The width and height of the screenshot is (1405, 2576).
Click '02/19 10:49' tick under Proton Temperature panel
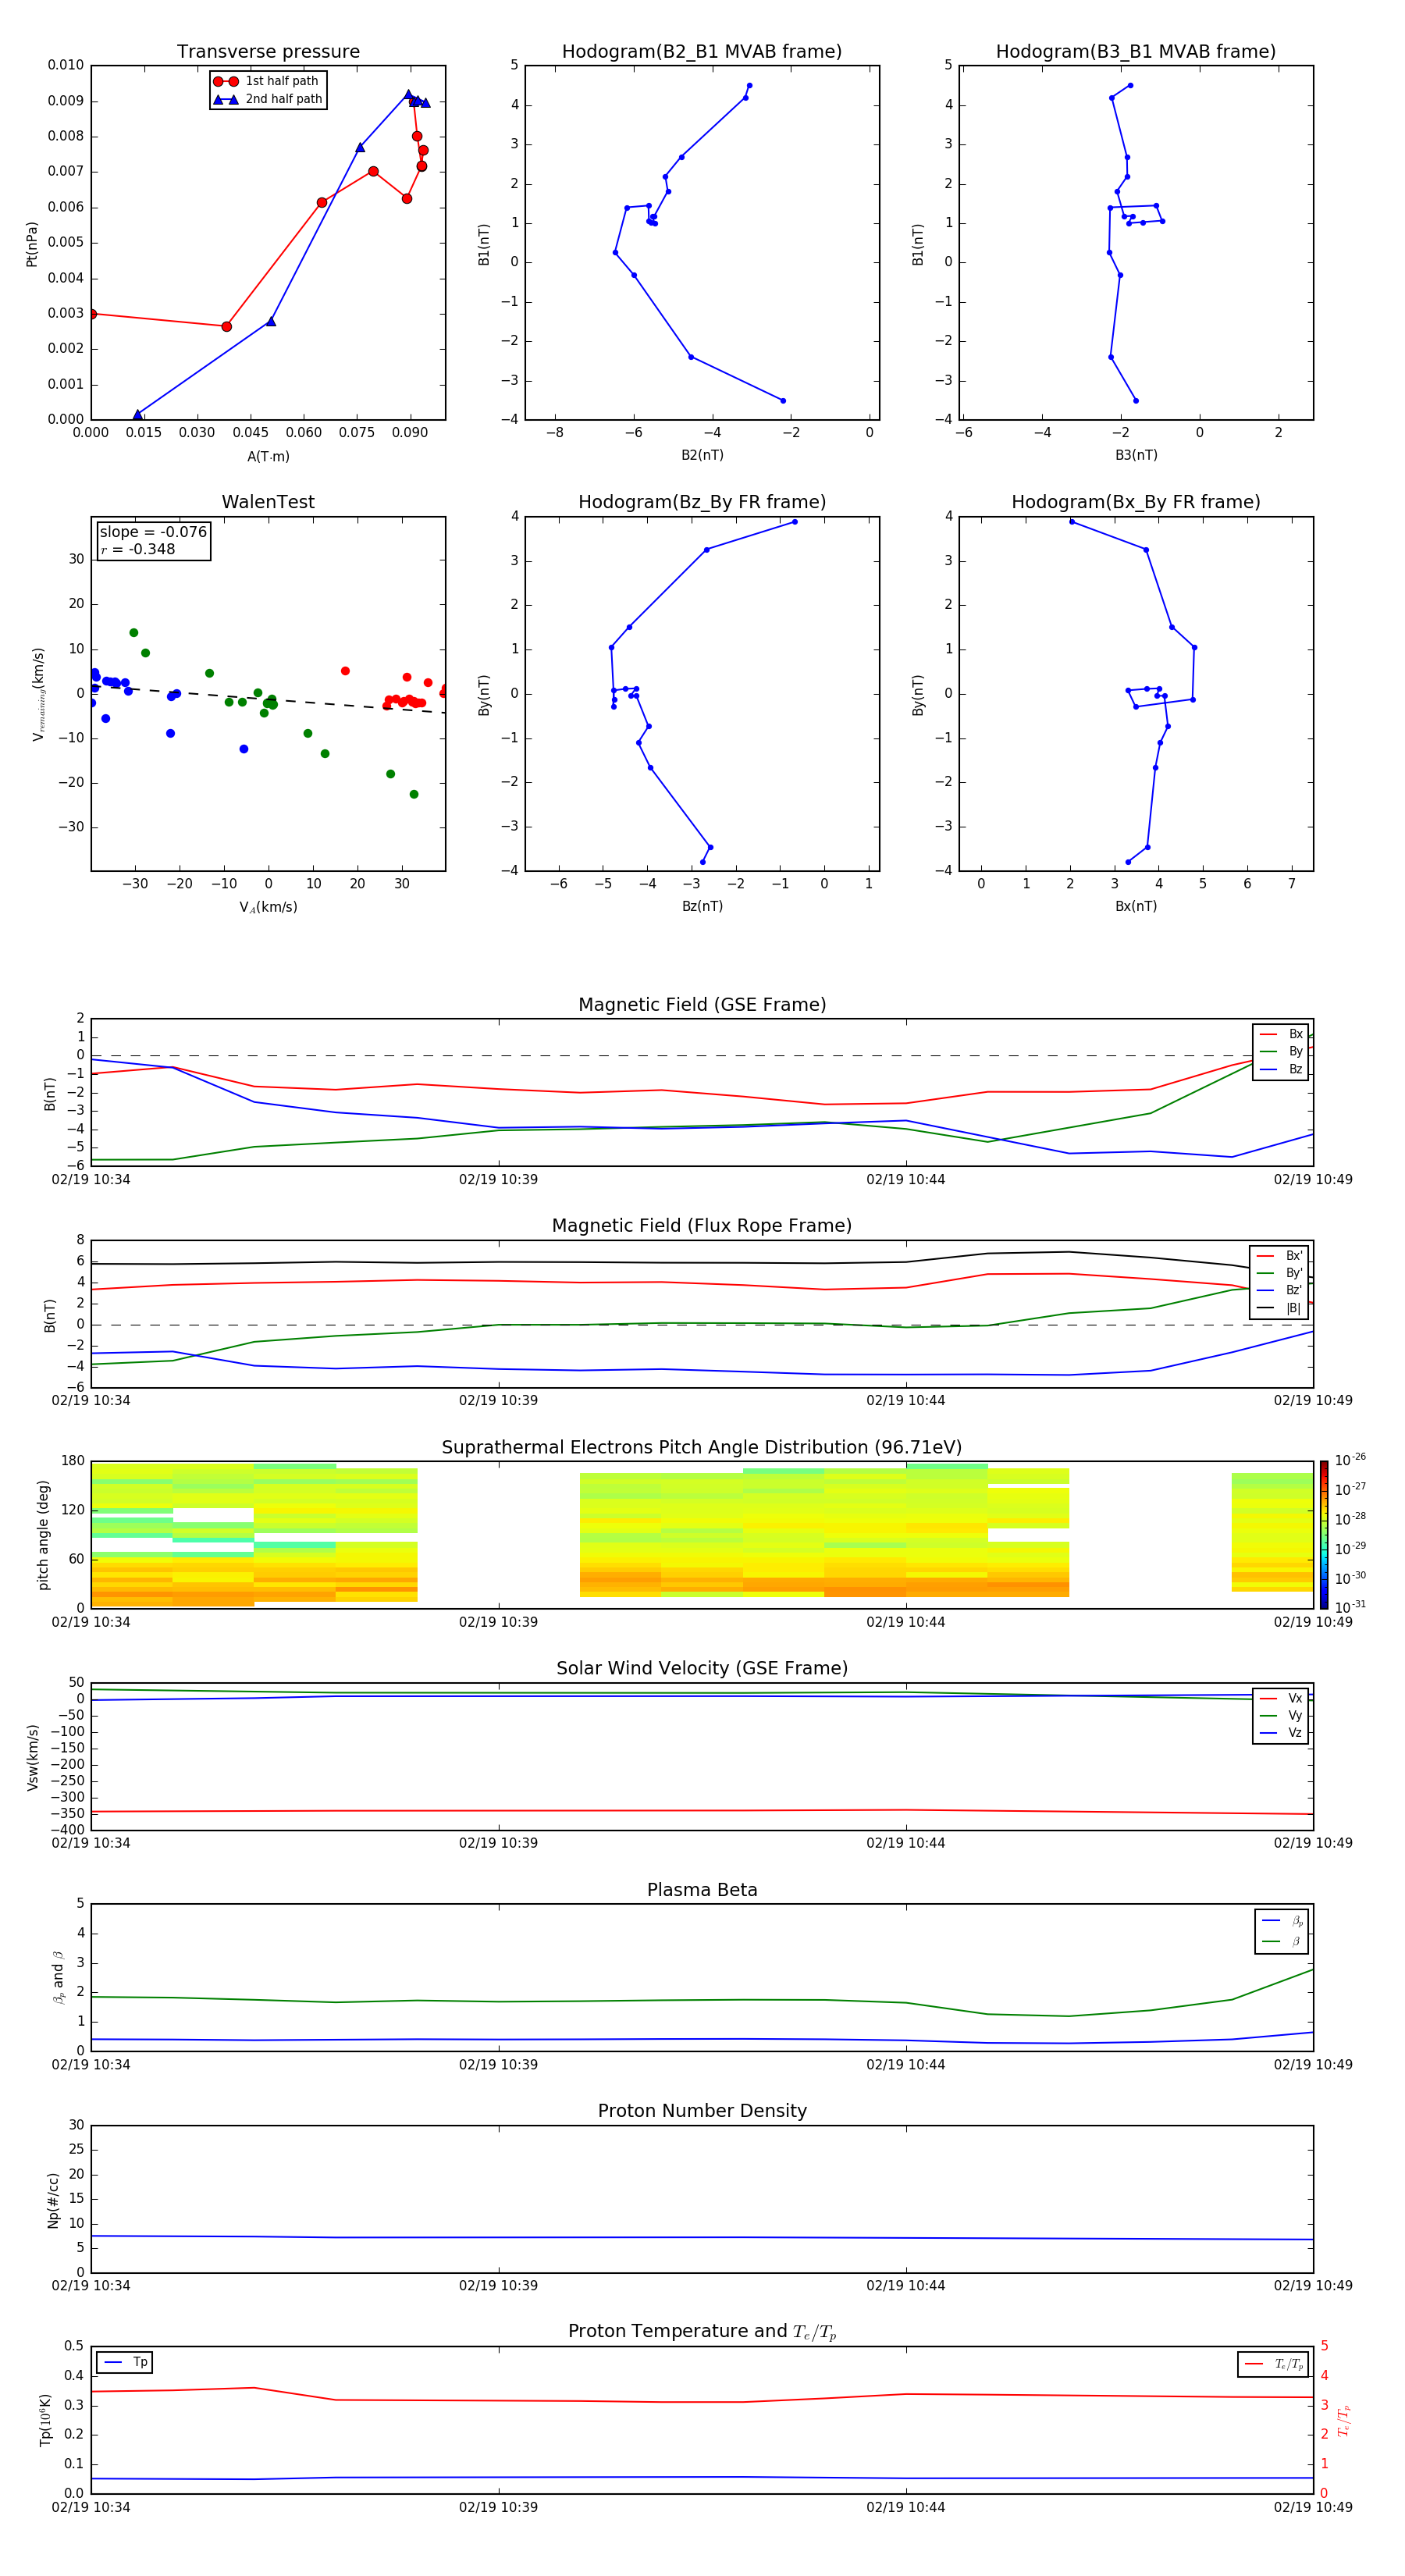(1312, 2507)
